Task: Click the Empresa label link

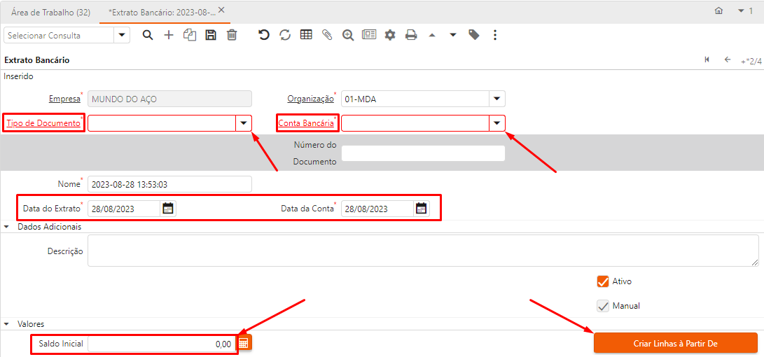Action: pyautogui.click(x=64, y=99)
